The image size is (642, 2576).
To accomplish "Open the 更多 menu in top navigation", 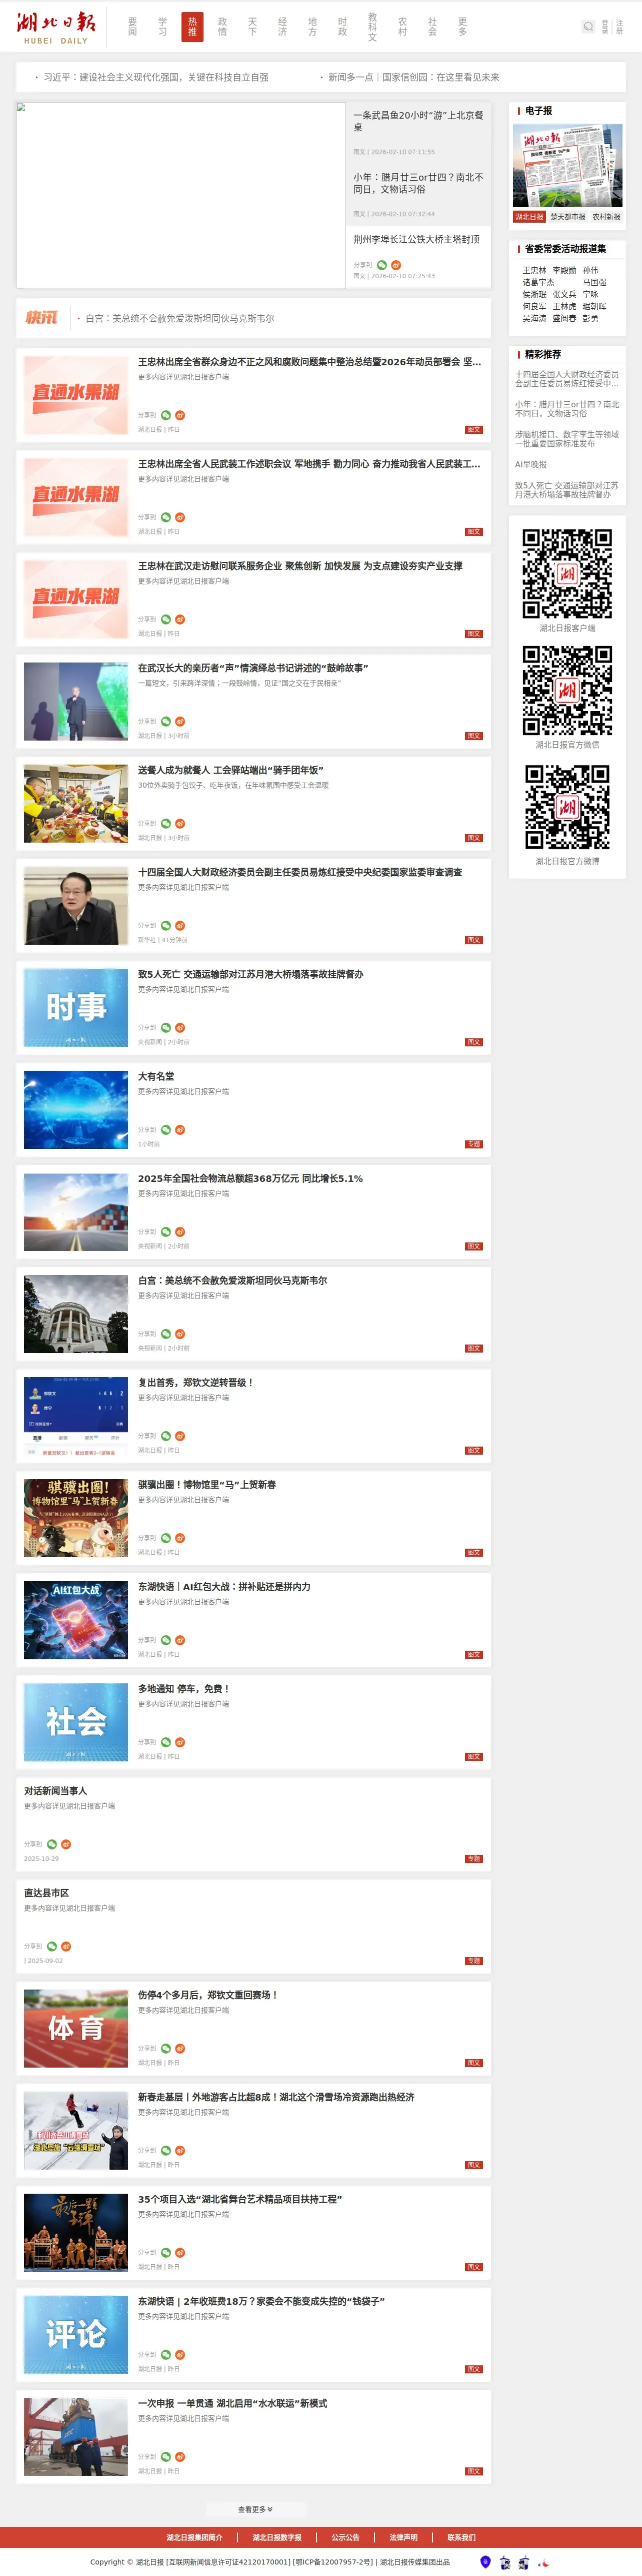I will (462, 27).
